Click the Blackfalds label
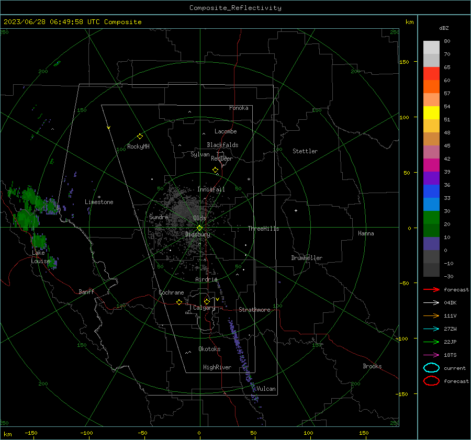The image size is (471, 440). pos(222,145)
